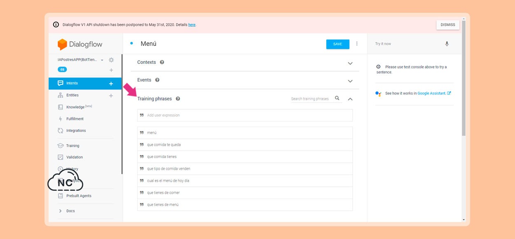Click the Training graduation cap icon
The image size is (515, 239).
[61, 146]
